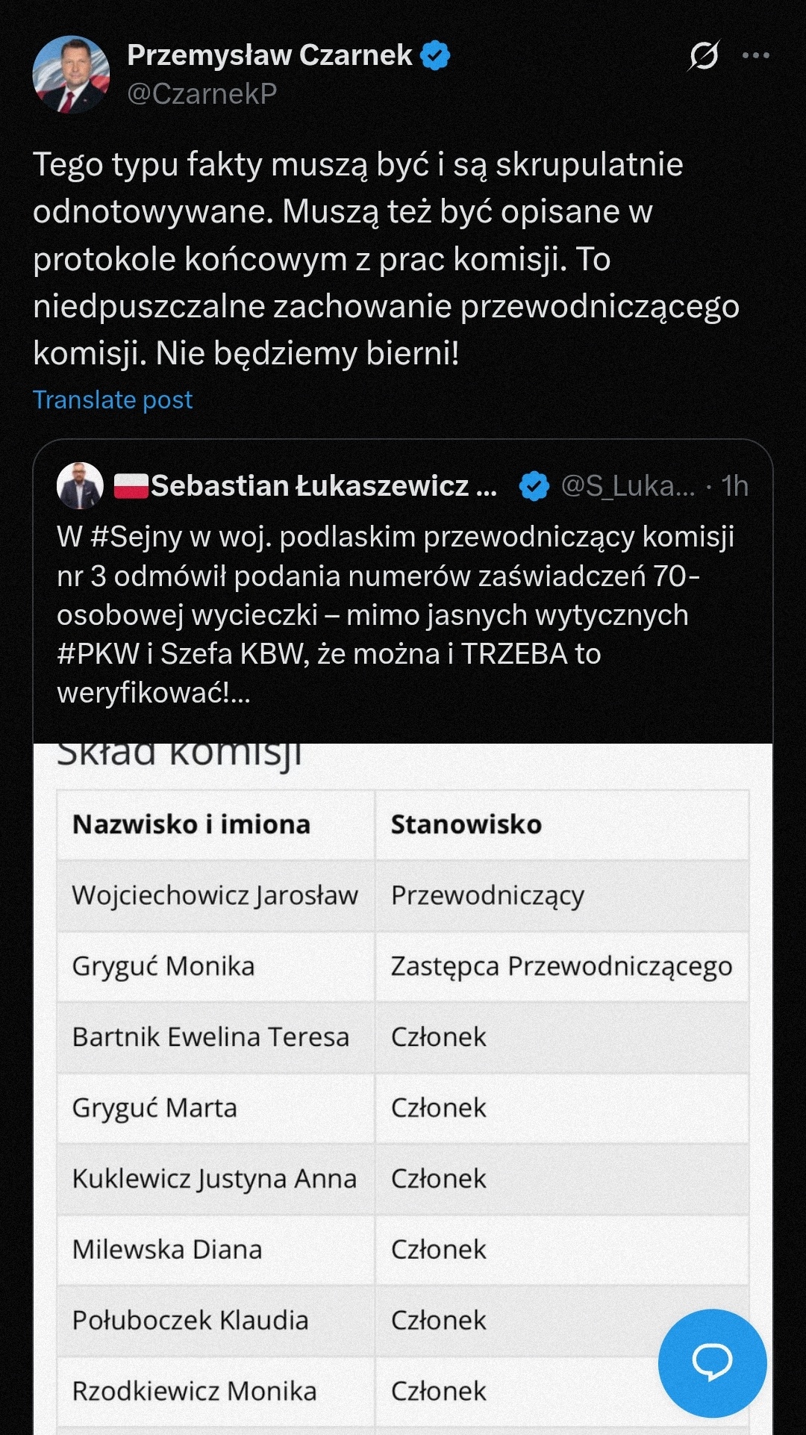The image size is (806, 1435).
Task: Open Przemysław Czarnek's profile picture
Action: [x=71, y=74]
